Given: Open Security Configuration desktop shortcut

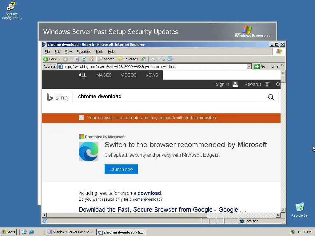Looking at the screenshot, I should point(12,10).
